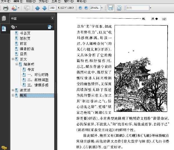Viewport: 174px width, 150px height.
Task: Open the bookmarks options gear menu
Action: (x=14, y=27)
